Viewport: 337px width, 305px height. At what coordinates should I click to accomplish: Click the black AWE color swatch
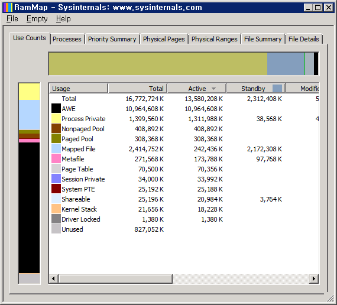pyautogui.click(x=56, y=108)
